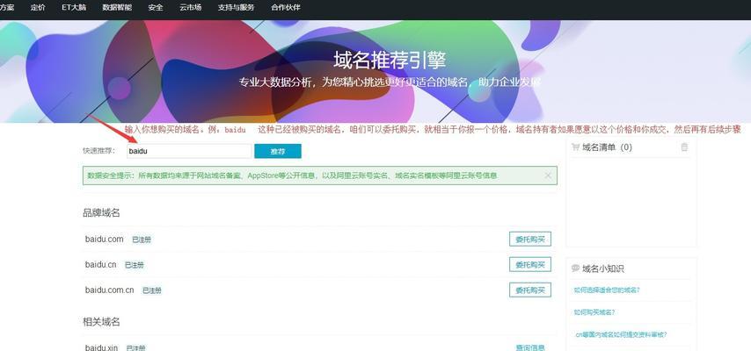Select the baidu.com.cn domain name text

(x=110, y=290)
